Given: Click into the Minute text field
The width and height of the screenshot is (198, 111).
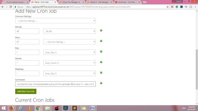Looking at the screenshot, I should [x=27, y=31].
